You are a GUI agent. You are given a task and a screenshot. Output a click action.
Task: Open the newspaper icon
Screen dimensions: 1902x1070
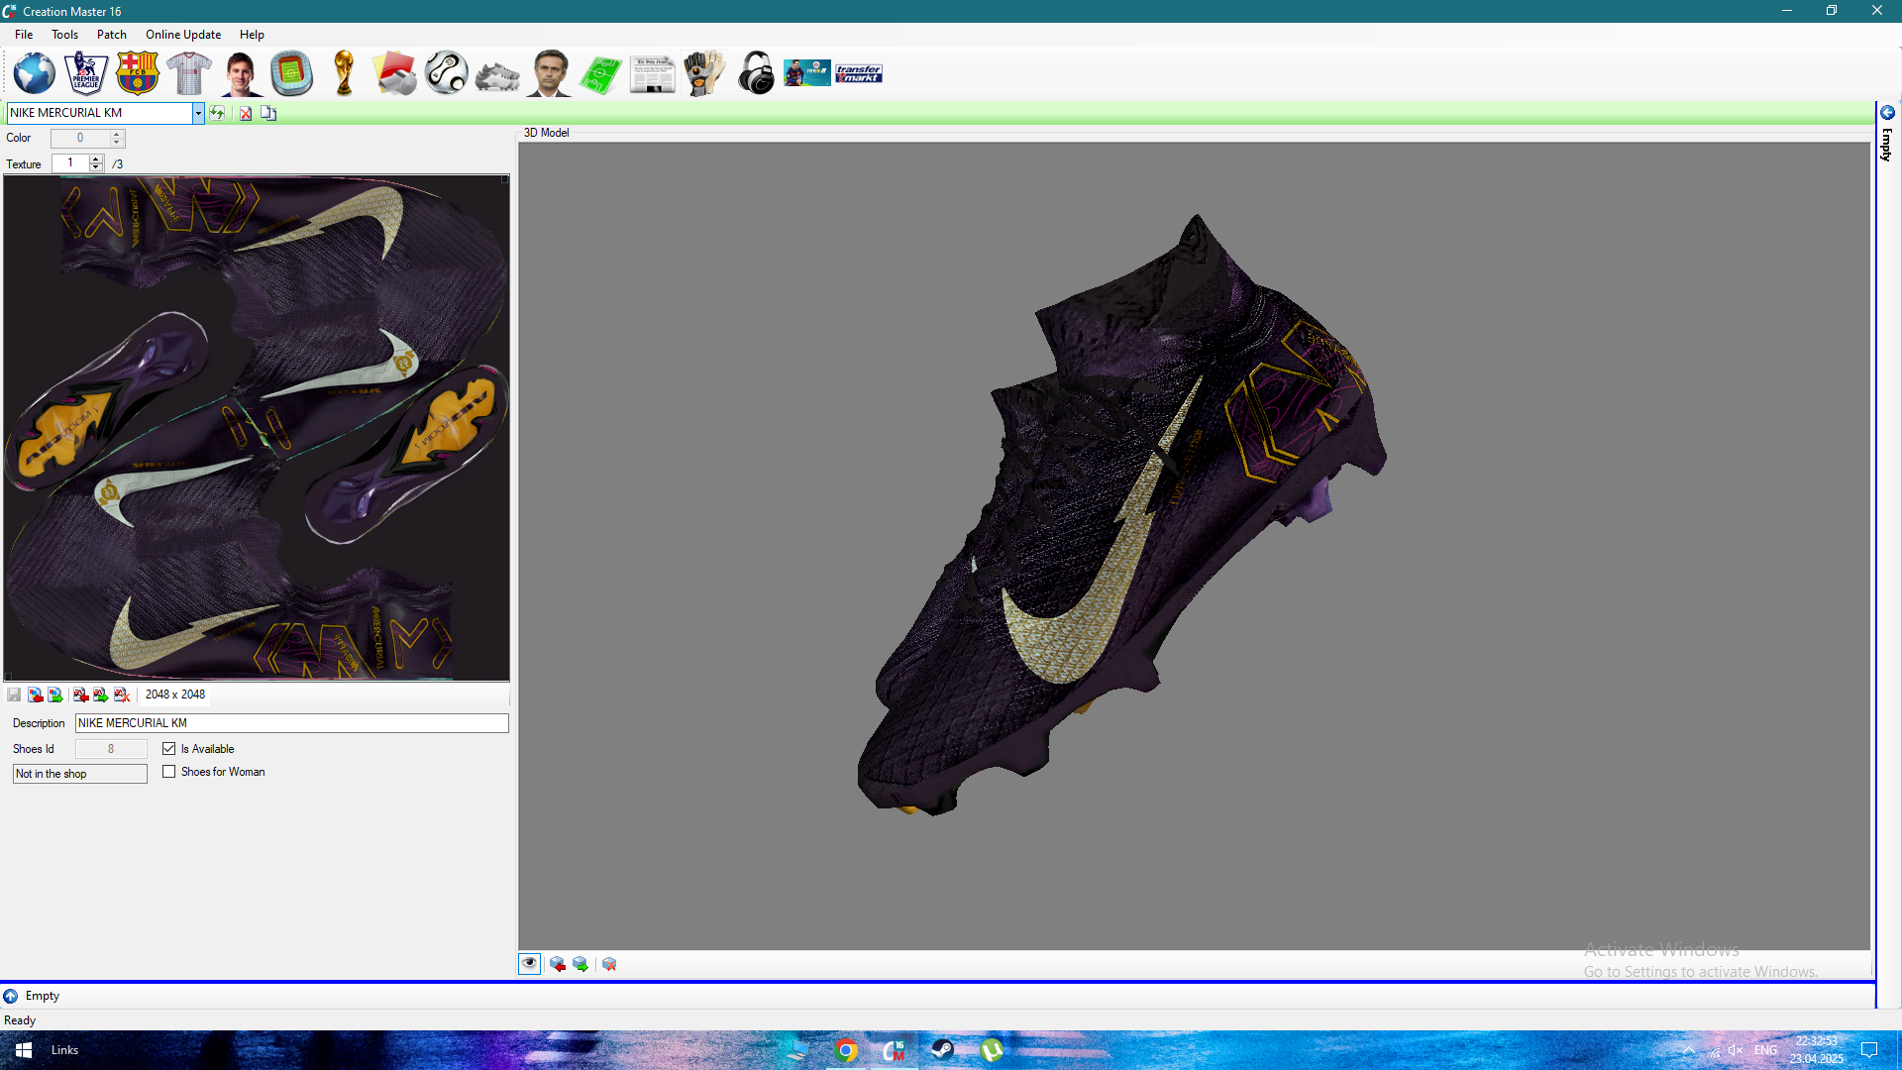click(652, 74)
